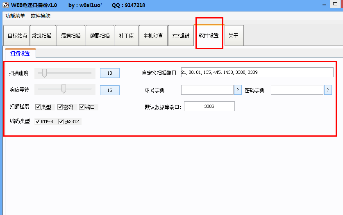Viewport: 343px width, 215px height.
Task: Click the scan speed value box showing 10
Action: (x=110, y=73)
